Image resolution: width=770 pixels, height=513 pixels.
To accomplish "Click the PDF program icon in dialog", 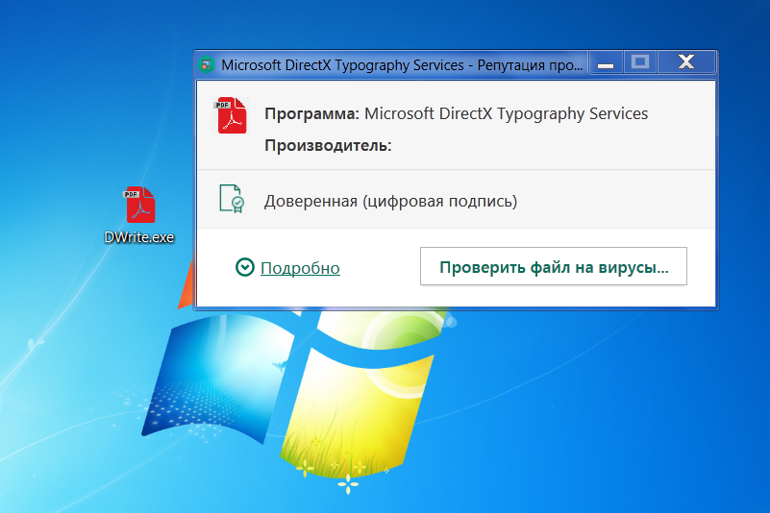I will [x=231, y=115].
